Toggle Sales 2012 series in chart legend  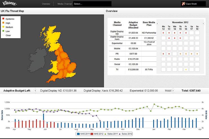pyautogui.click(x=125, y=134)
